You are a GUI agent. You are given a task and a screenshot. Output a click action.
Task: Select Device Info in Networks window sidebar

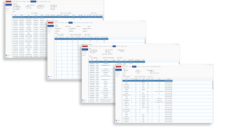click(x=118, y=74)
